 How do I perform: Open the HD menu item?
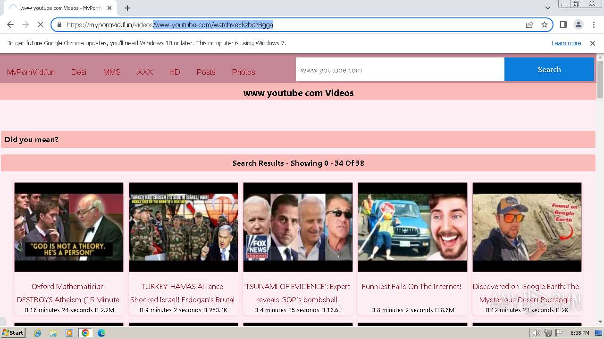pyautogui.click(x=175, y=72)
